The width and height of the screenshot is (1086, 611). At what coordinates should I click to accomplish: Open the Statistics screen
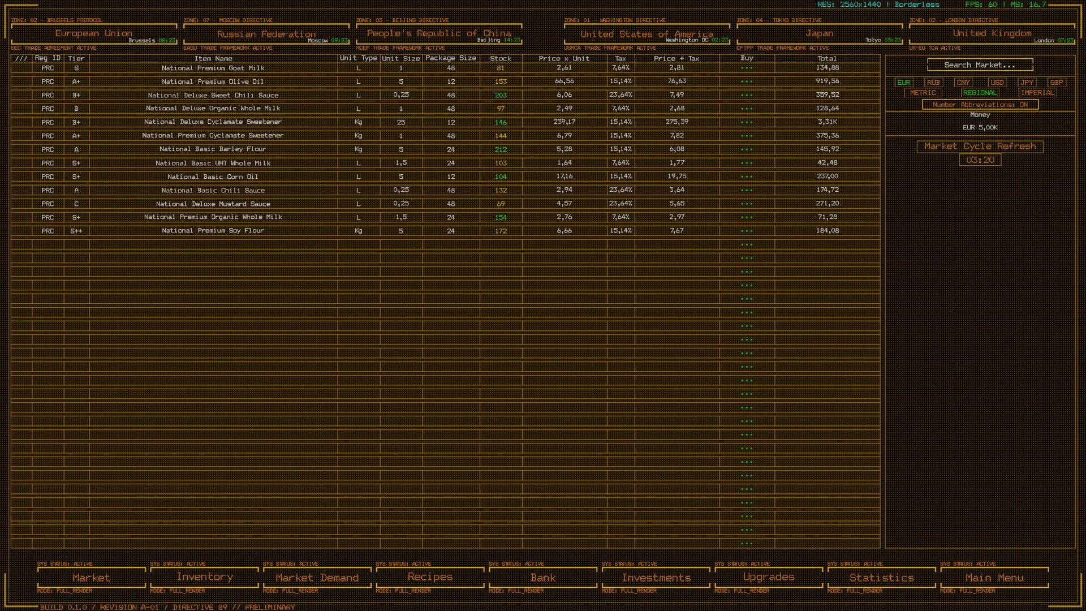pos(882,578)
